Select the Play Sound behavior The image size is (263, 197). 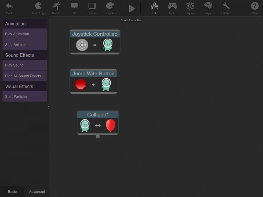pyautogui.click(x=24, y=65)
